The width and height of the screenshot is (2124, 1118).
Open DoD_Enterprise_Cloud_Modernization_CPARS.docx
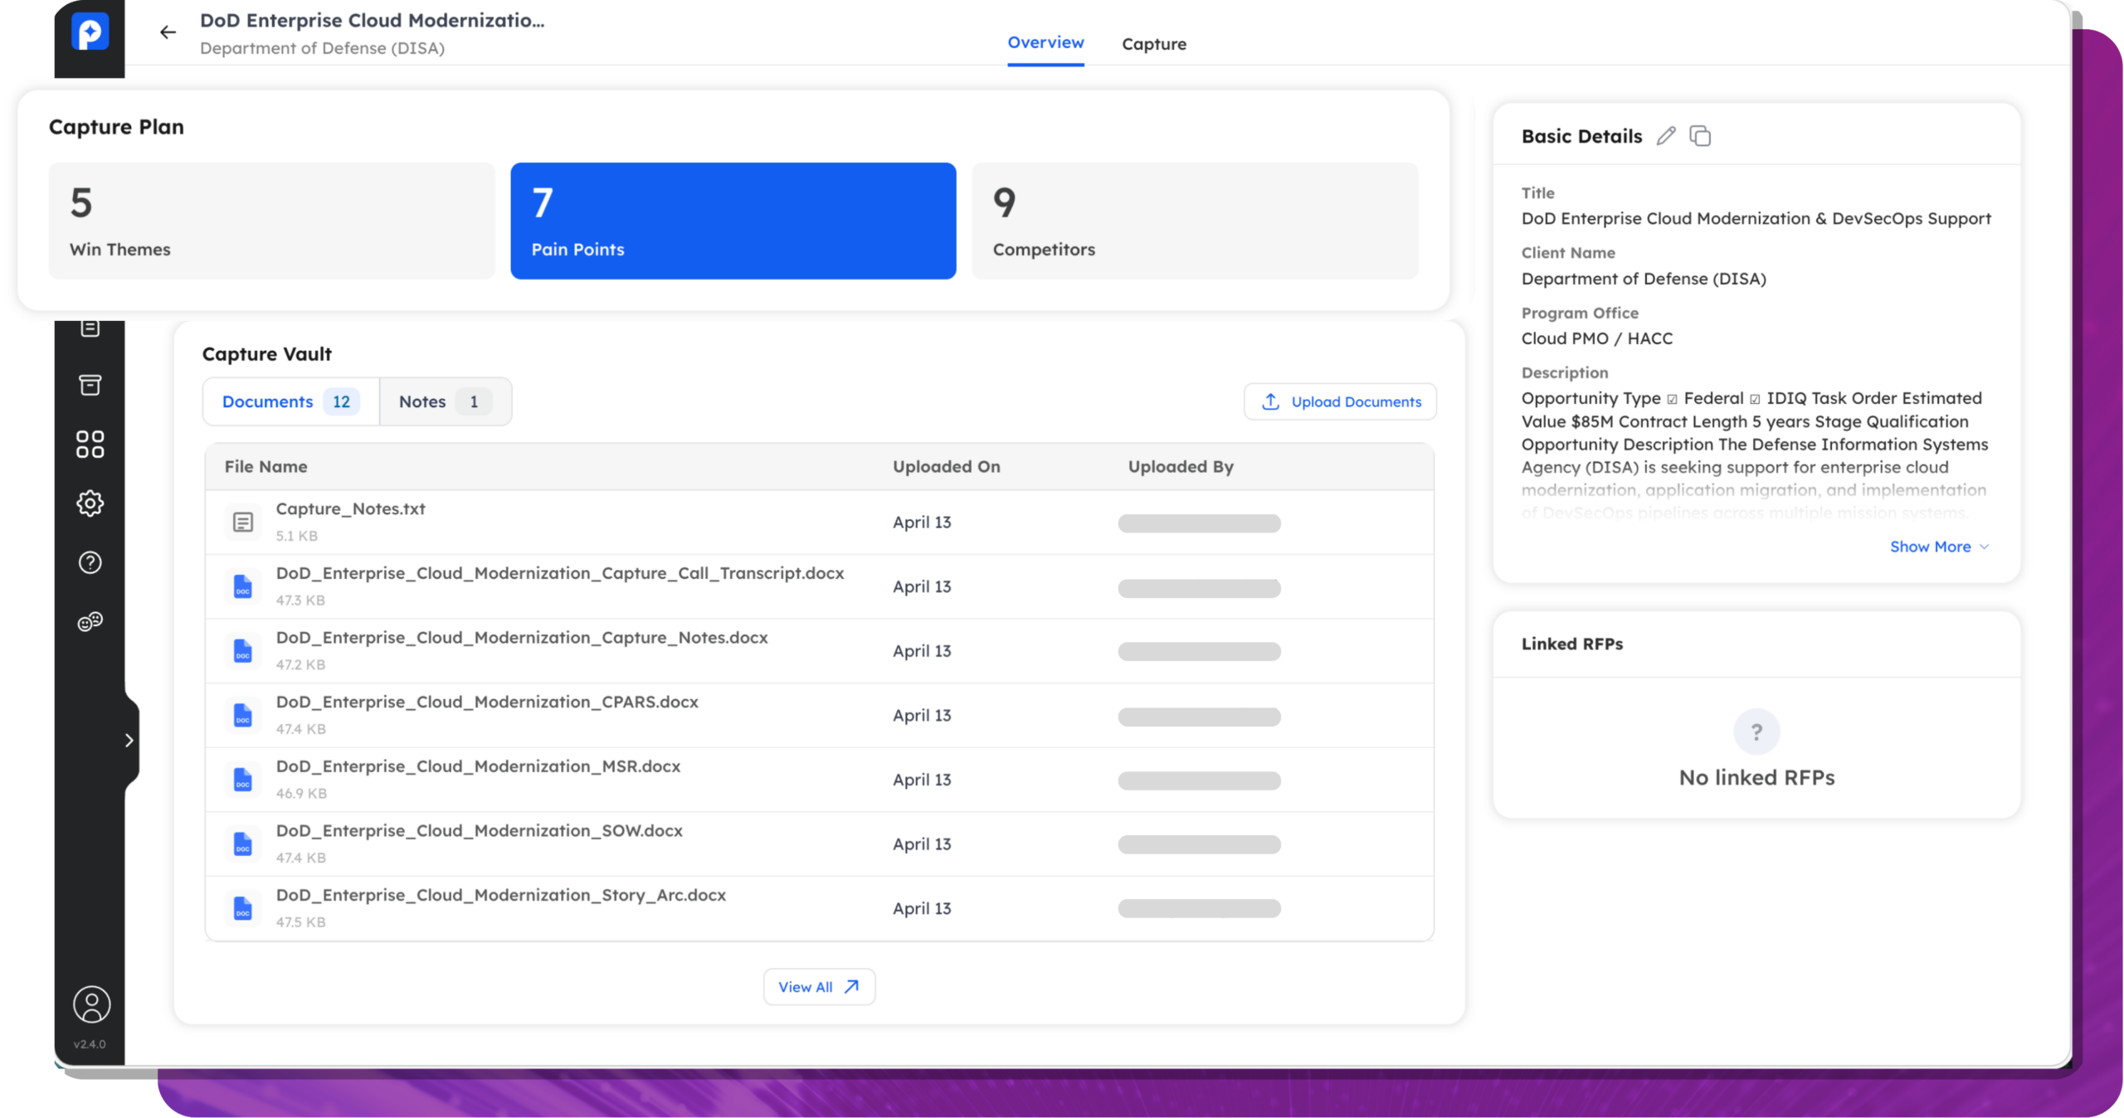487,702
